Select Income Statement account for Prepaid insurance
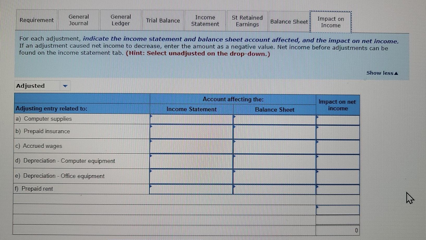Screen dimensions: 426x240 coord(191,132)
